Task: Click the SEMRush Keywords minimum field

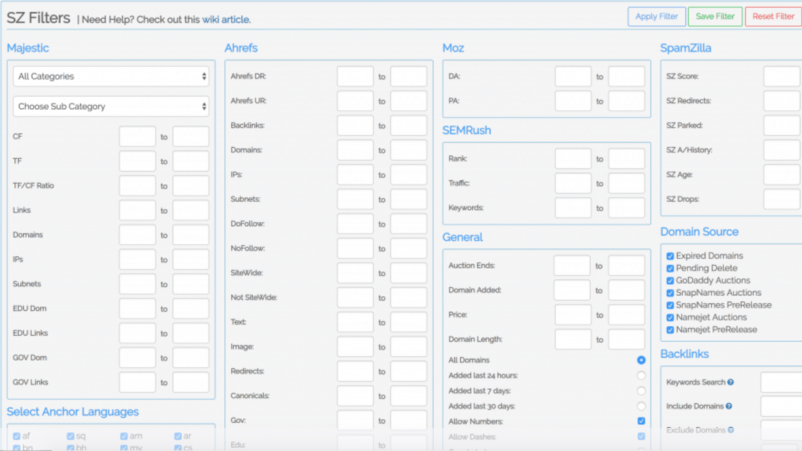Action: (x=573, y=208)
